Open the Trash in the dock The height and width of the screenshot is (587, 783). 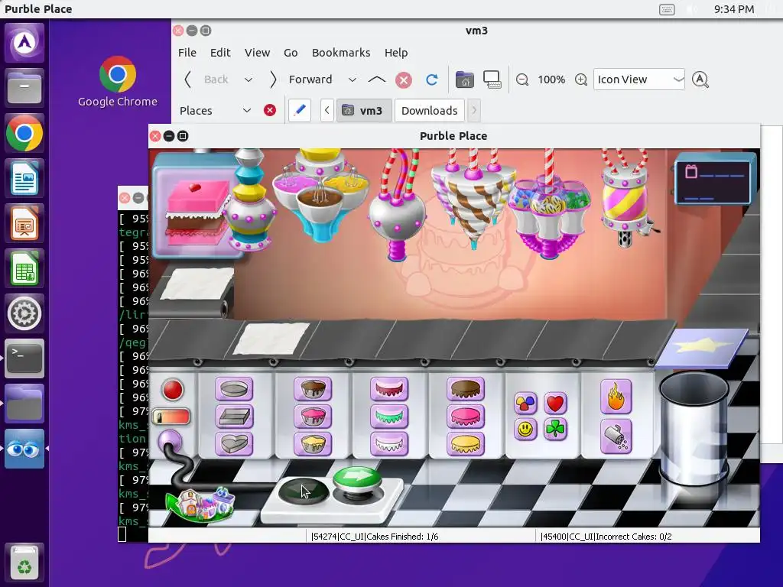click(24, 562)
